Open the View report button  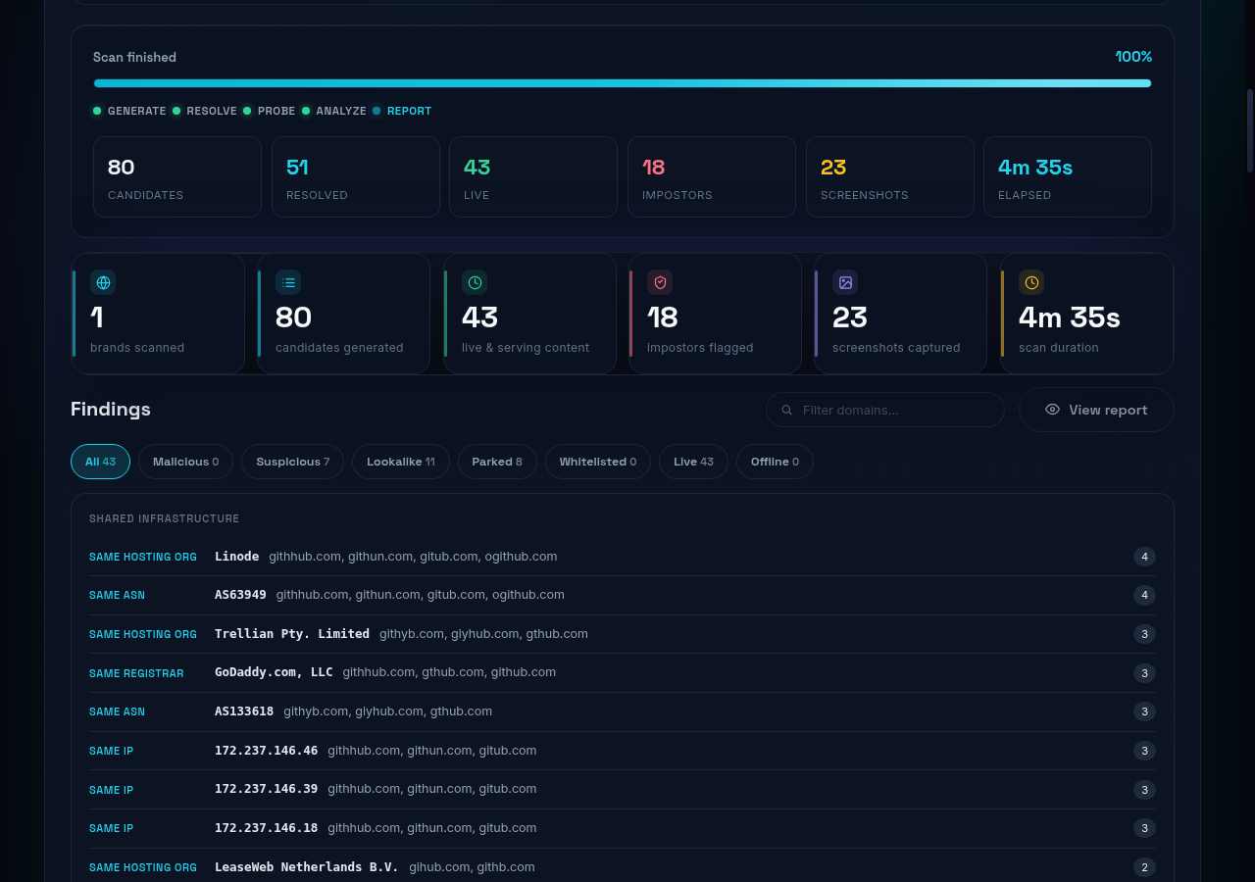coord(1096,410)
